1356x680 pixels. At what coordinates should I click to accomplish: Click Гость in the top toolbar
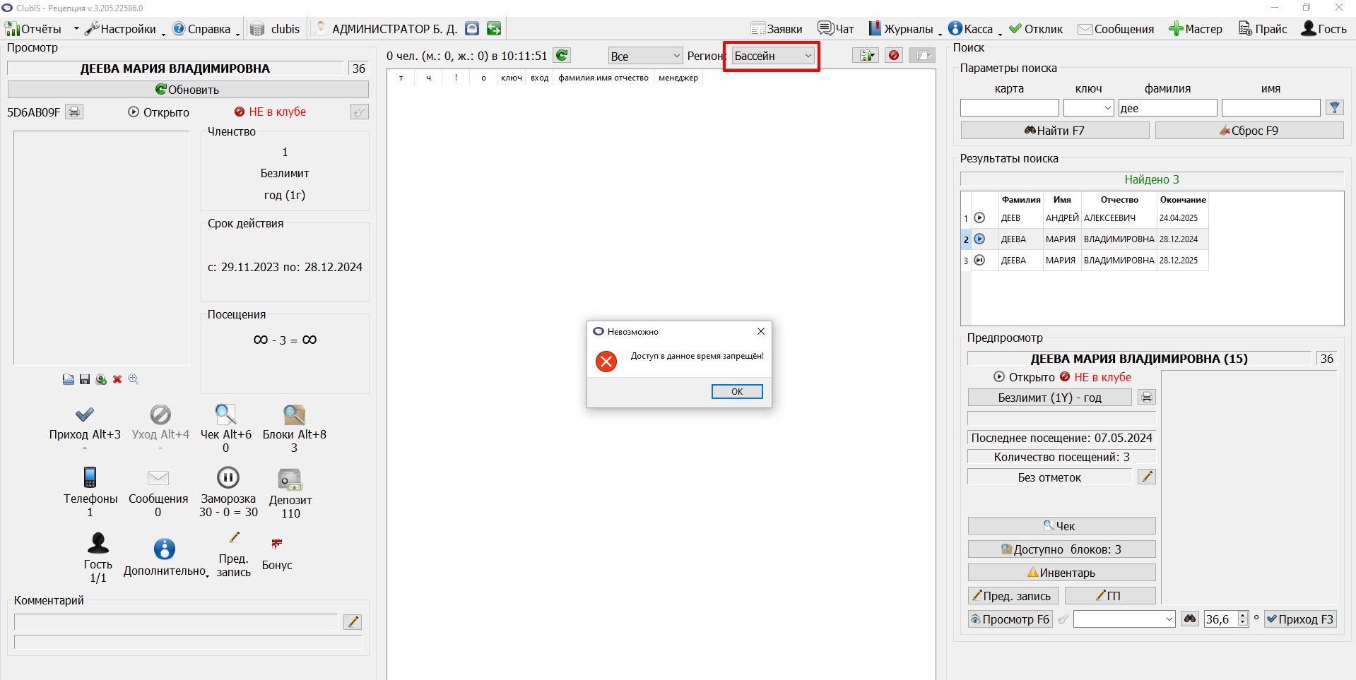pyautogui.click(x=1324, y=29)
